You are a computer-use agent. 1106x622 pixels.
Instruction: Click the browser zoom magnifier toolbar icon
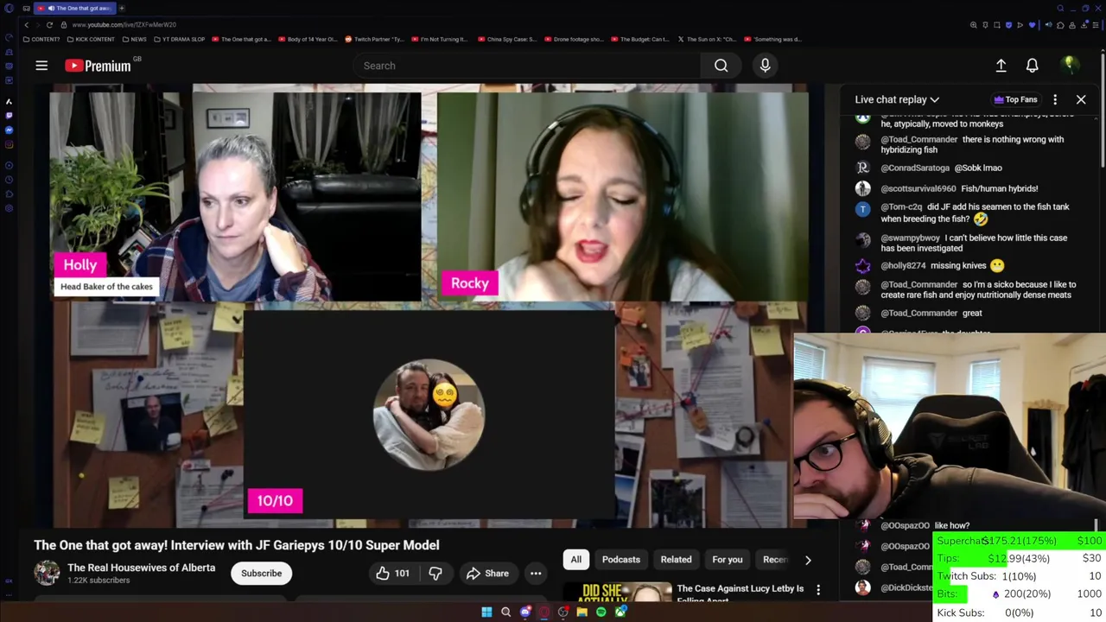(x=973, y=25)
